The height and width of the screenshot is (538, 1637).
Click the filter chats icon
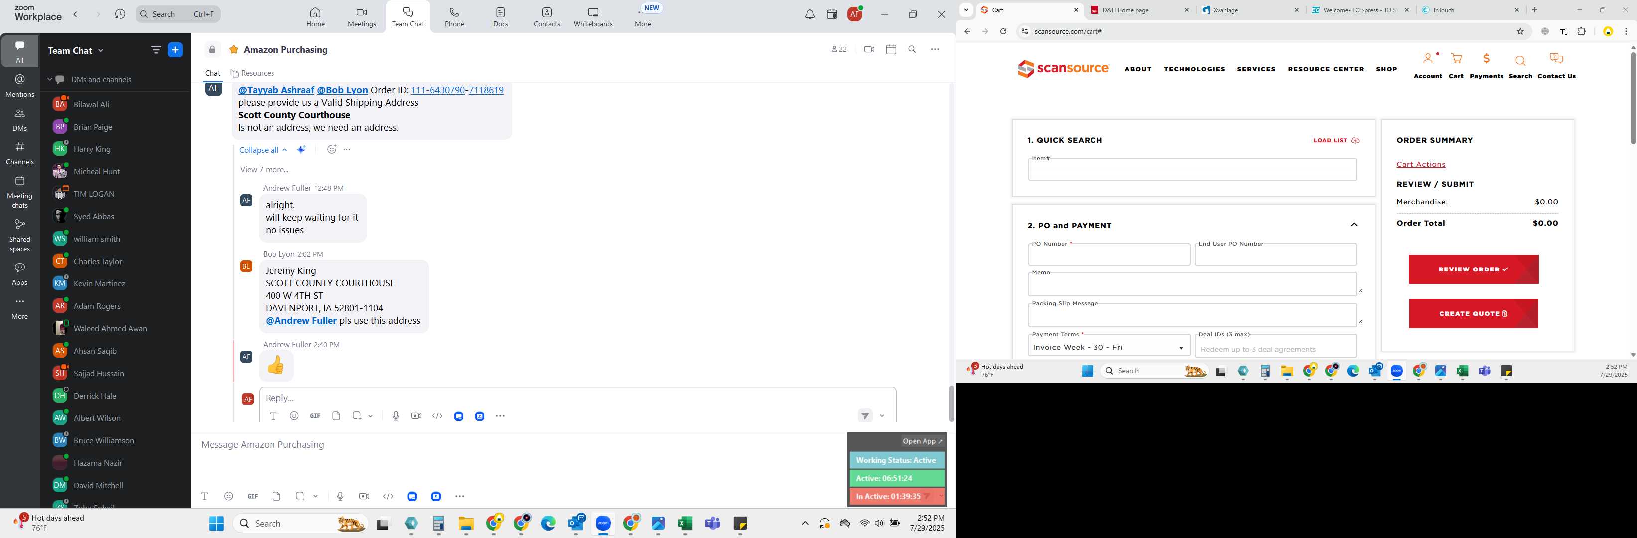coord(156,50)
